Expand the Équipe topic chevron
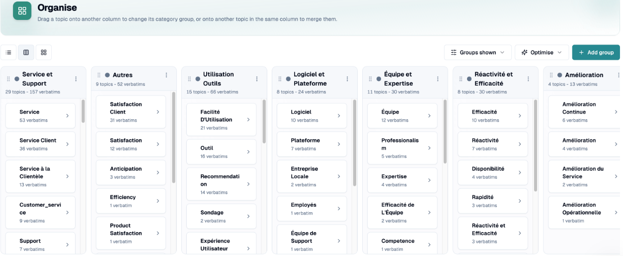Screen dimensions: 623x256 429,116
